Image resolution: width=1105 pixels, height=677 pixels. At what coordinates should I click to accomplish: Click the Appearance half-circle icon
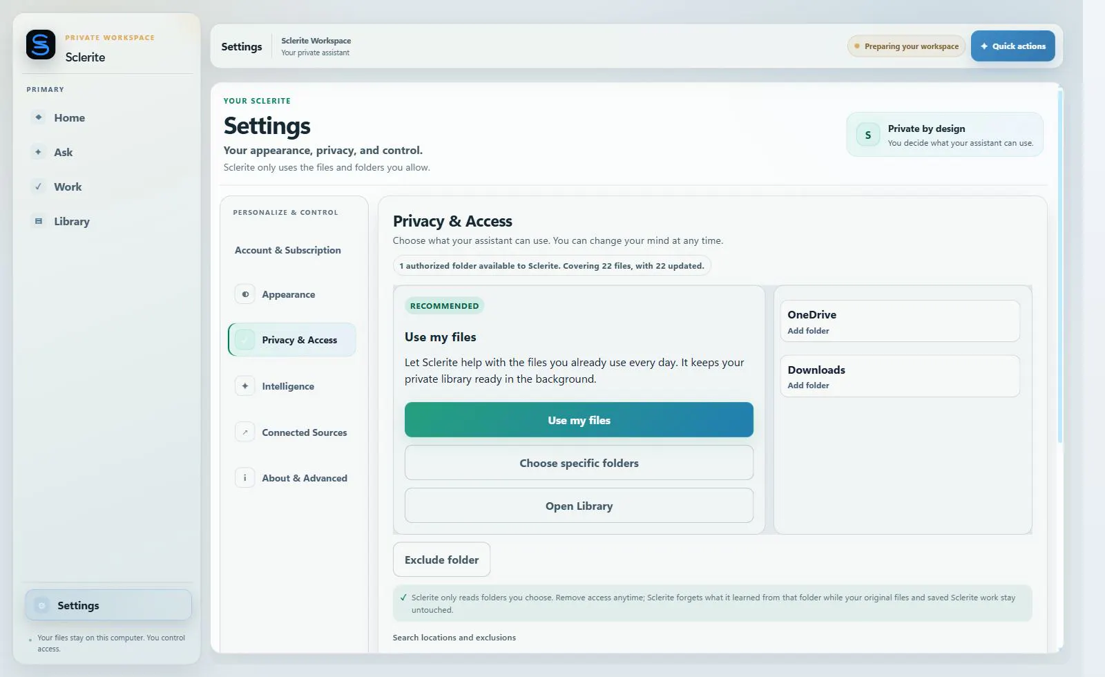245,294
